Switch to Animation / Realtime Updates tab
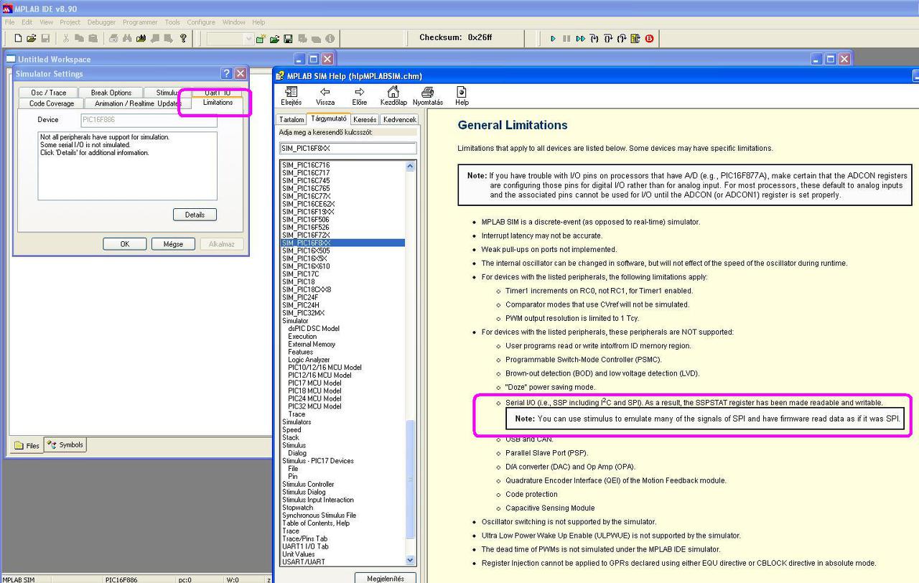 click(x=138, y=103)
